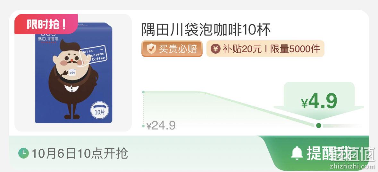This screenshot has height=172, width=378.
Task: Tap the original ¥24.9 price label
Action: coord(161,125)
